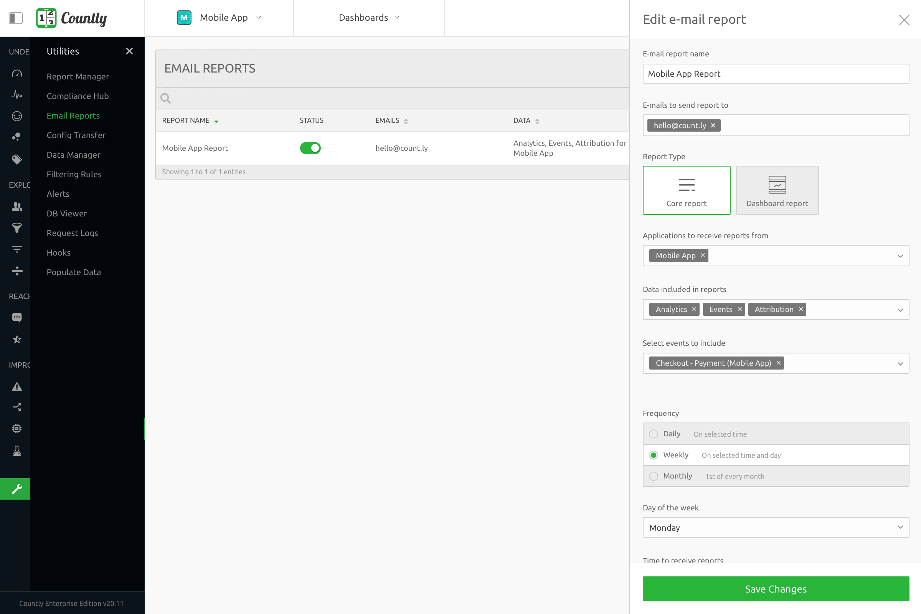Open the Day of the week dropdown
921x614 pixels.
point(776,527)
